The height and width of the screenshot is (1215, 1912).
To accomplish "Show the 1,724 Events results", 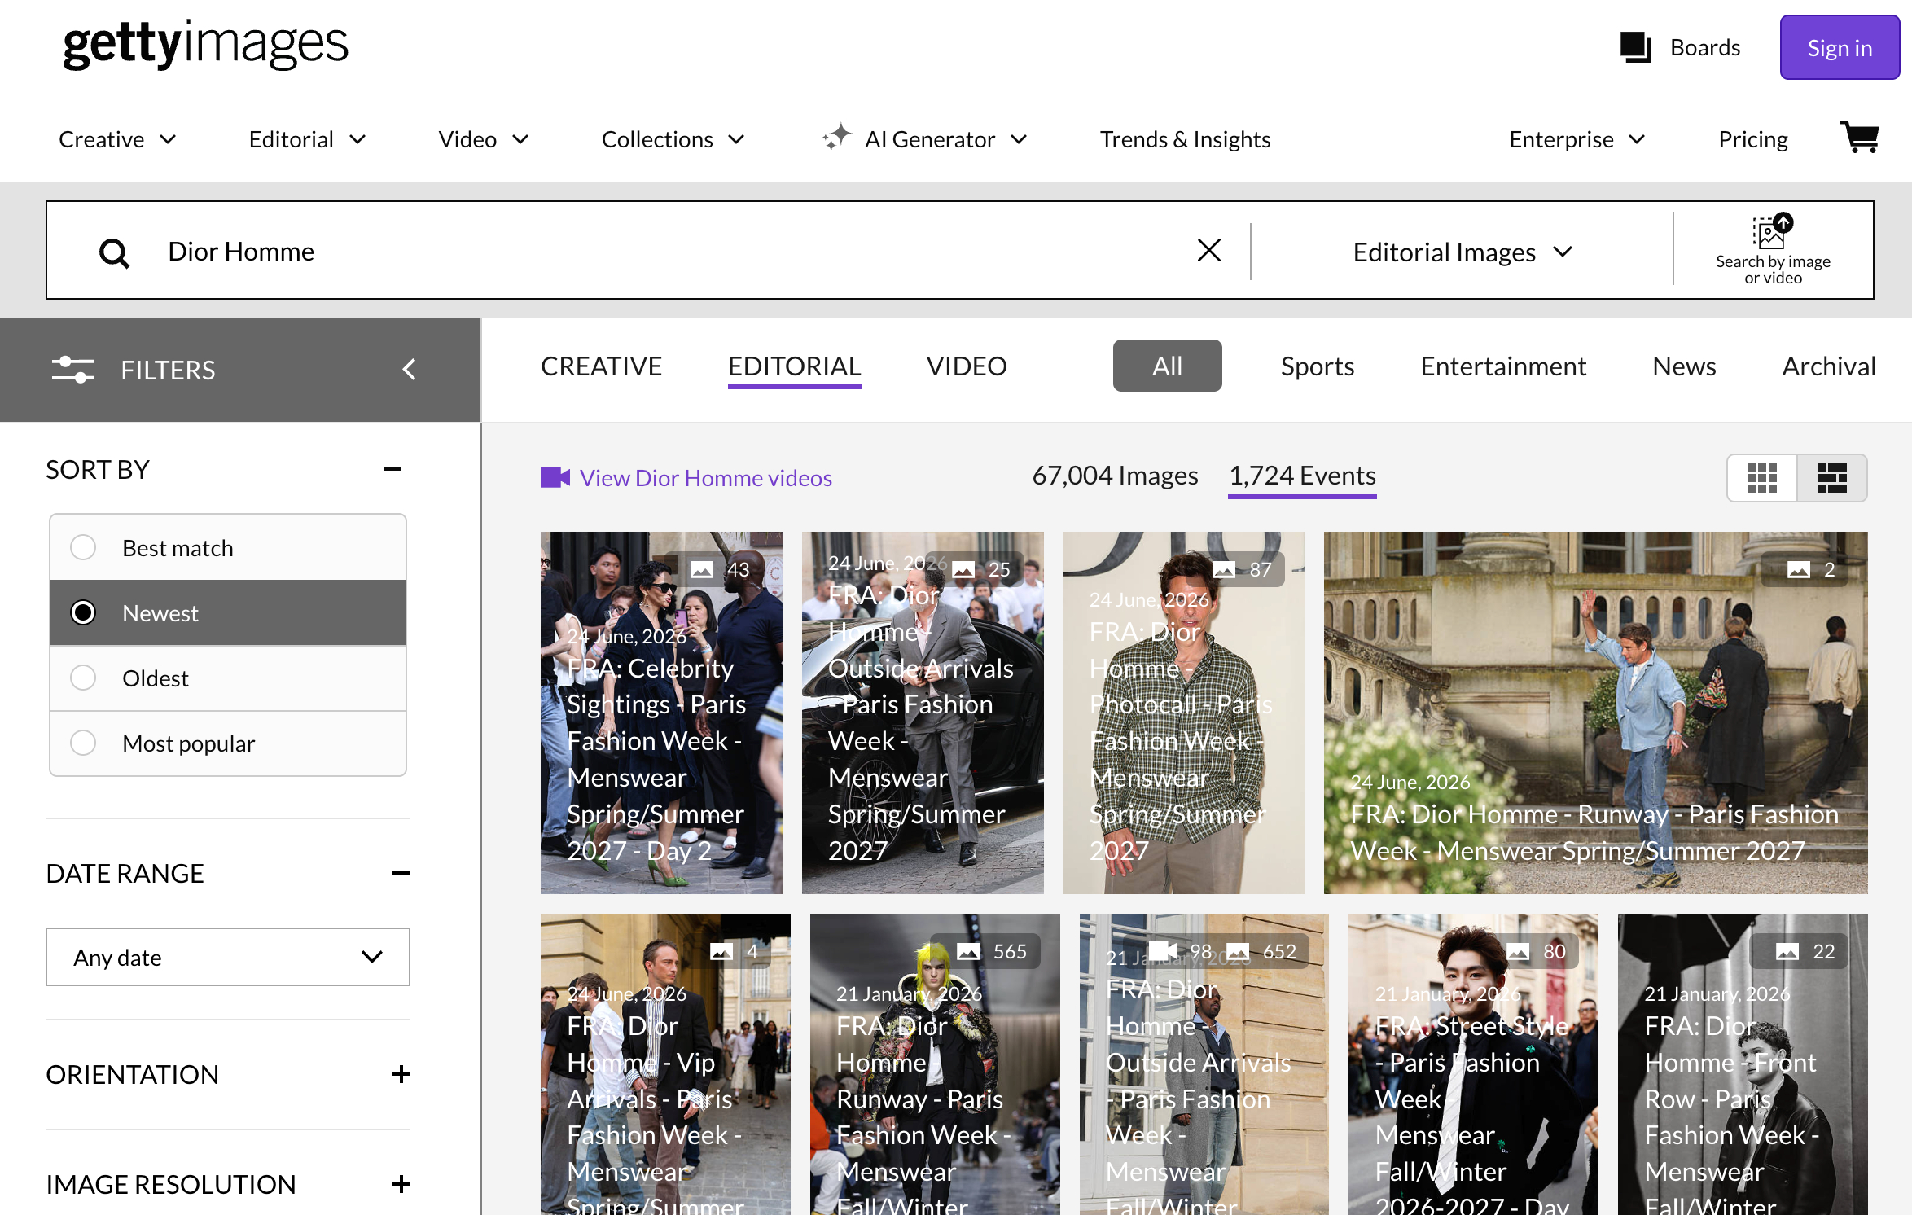I will (1302, 476).
